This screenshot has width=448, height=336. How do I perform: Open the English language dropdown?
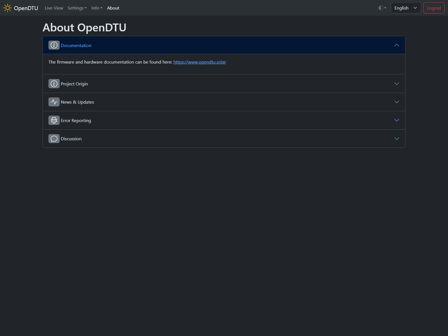(x=406, y=8)
